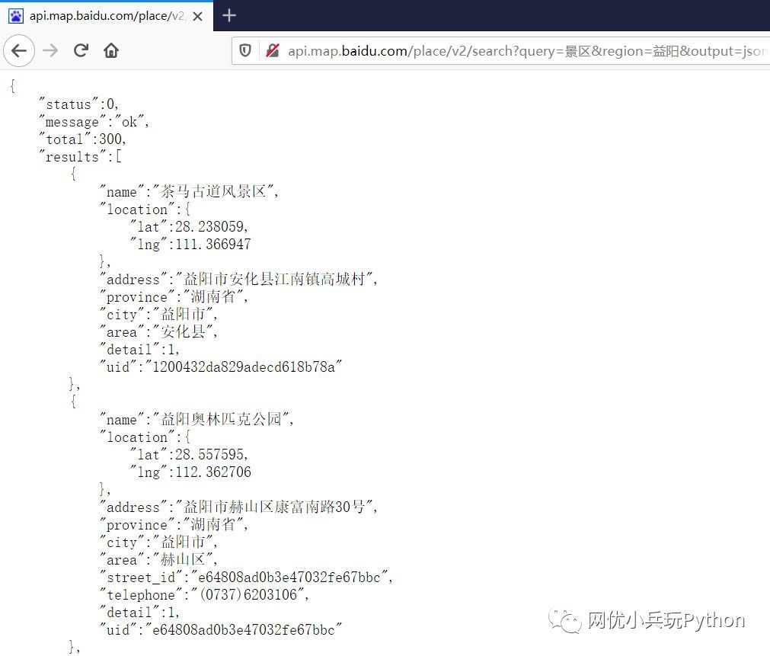
Task: Click the browser Back arrow button
Action: coord(19,50)
